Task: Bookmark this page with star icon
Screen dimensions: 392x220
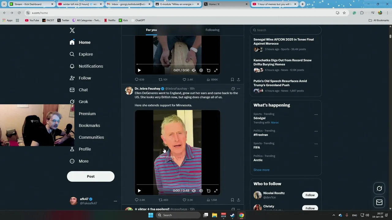Action: tap(344, 13)
